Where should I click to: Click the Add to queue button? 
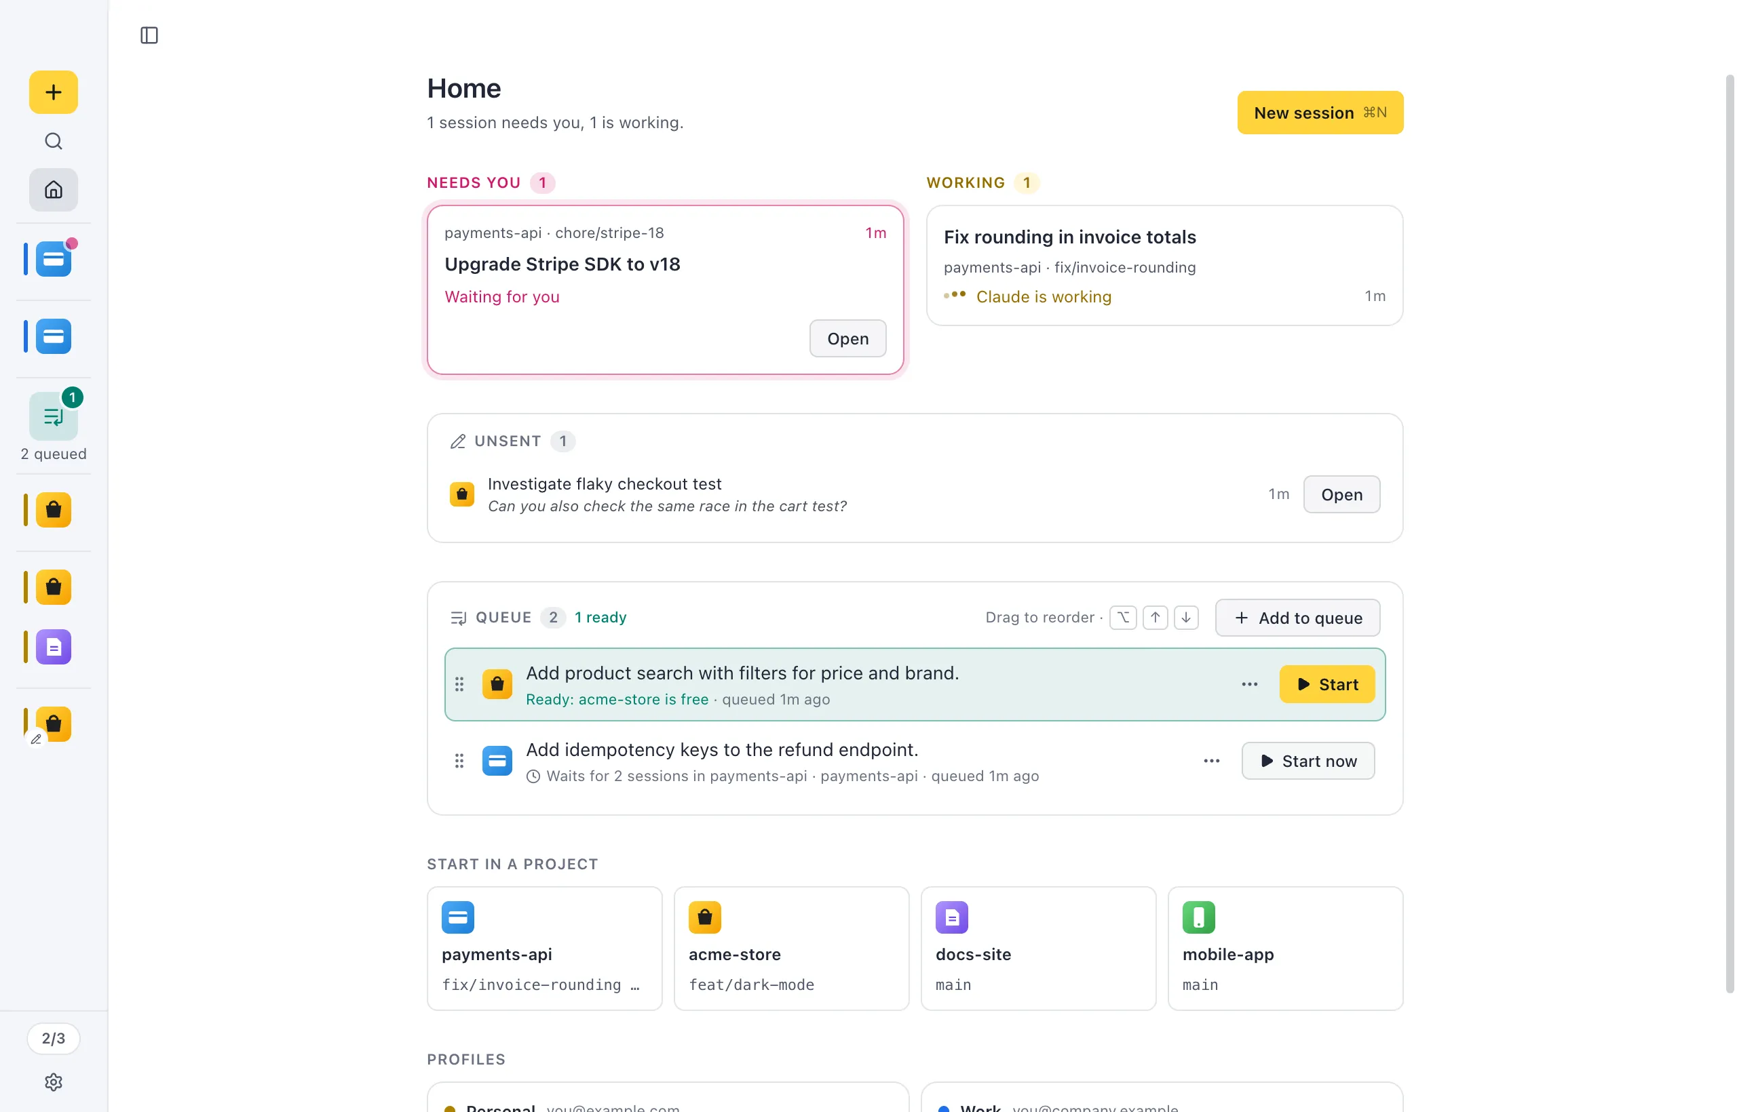pyautogui.click(x=1297, y=618)
